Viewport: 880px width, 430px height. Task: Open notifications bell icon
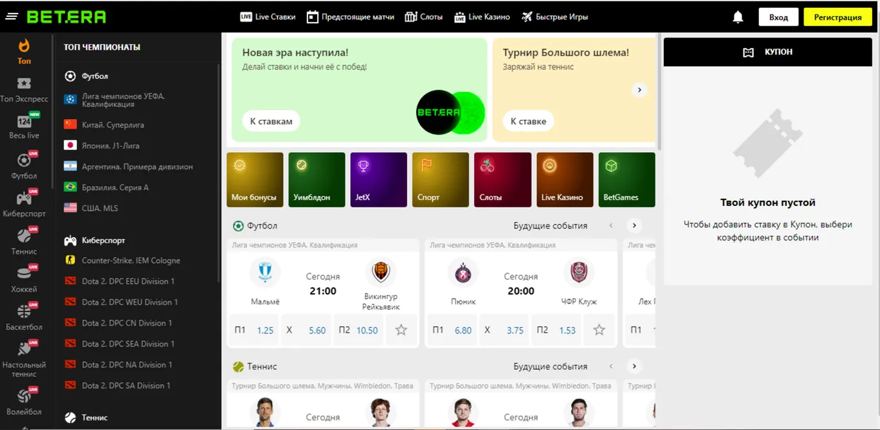pos(738,17)
